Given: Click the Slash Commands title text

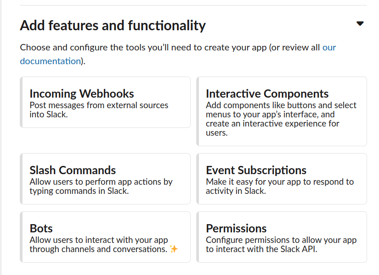Looking at the screenshot, I should click(x=73, y=170).
